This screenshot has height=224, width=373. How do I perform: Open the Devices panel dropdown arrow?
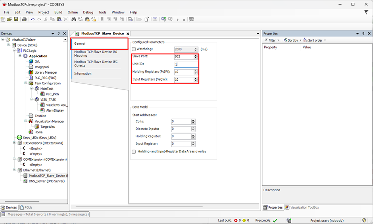click(x=53, y=34)
